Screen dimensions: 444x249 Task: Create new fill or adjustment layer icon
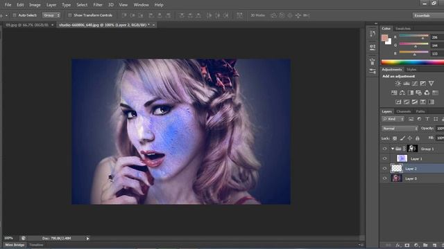416,246
